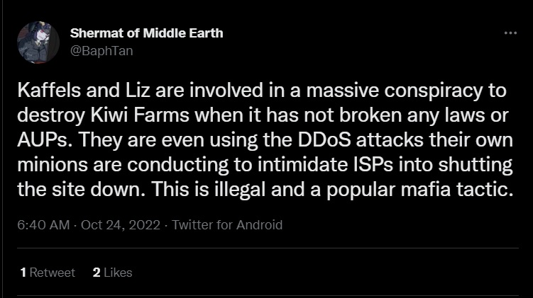The width and height of the screenshot is (533, 298).
Task: Show the 2 Likes list
Action: point(113,272)
